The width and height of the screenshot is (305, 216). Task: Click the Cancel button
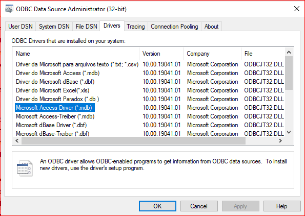tap(199, 206)
